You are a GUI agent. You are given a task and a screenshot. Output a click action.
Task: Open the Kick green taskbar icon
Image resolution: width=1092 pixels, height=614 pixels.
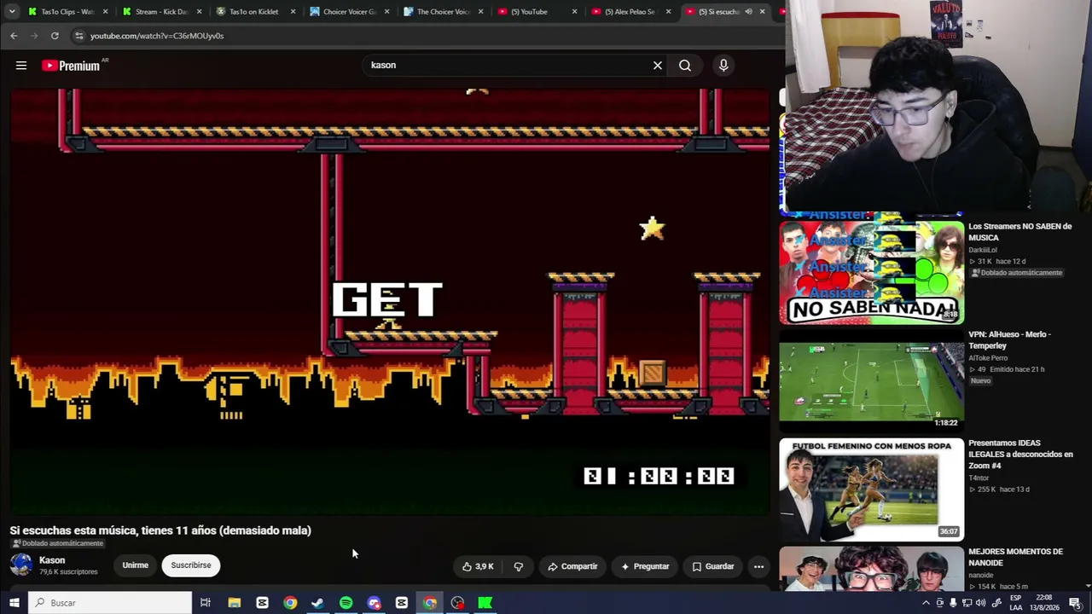485,603
